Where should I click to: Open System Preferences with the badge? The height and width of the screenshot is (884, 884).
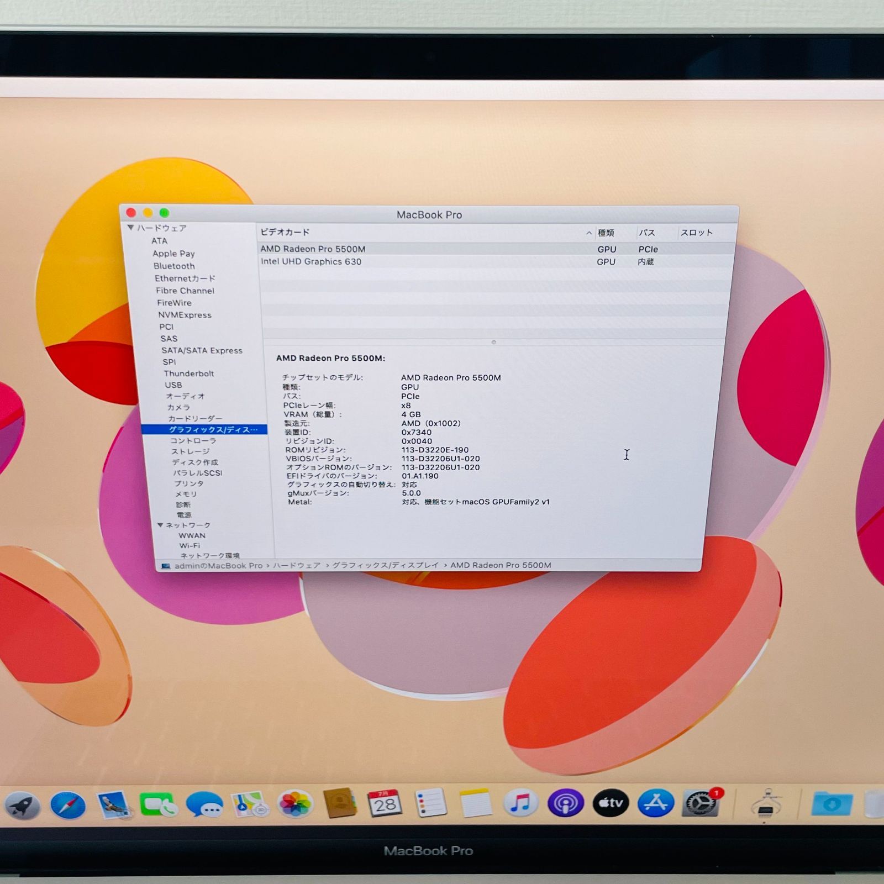coord(702,803)
